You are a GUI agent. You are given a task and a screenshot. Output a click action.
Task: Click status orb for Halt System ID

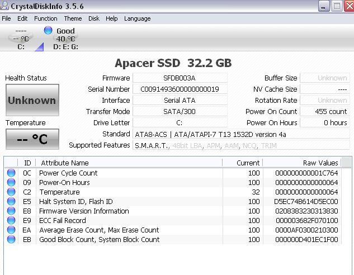(11, 201)
